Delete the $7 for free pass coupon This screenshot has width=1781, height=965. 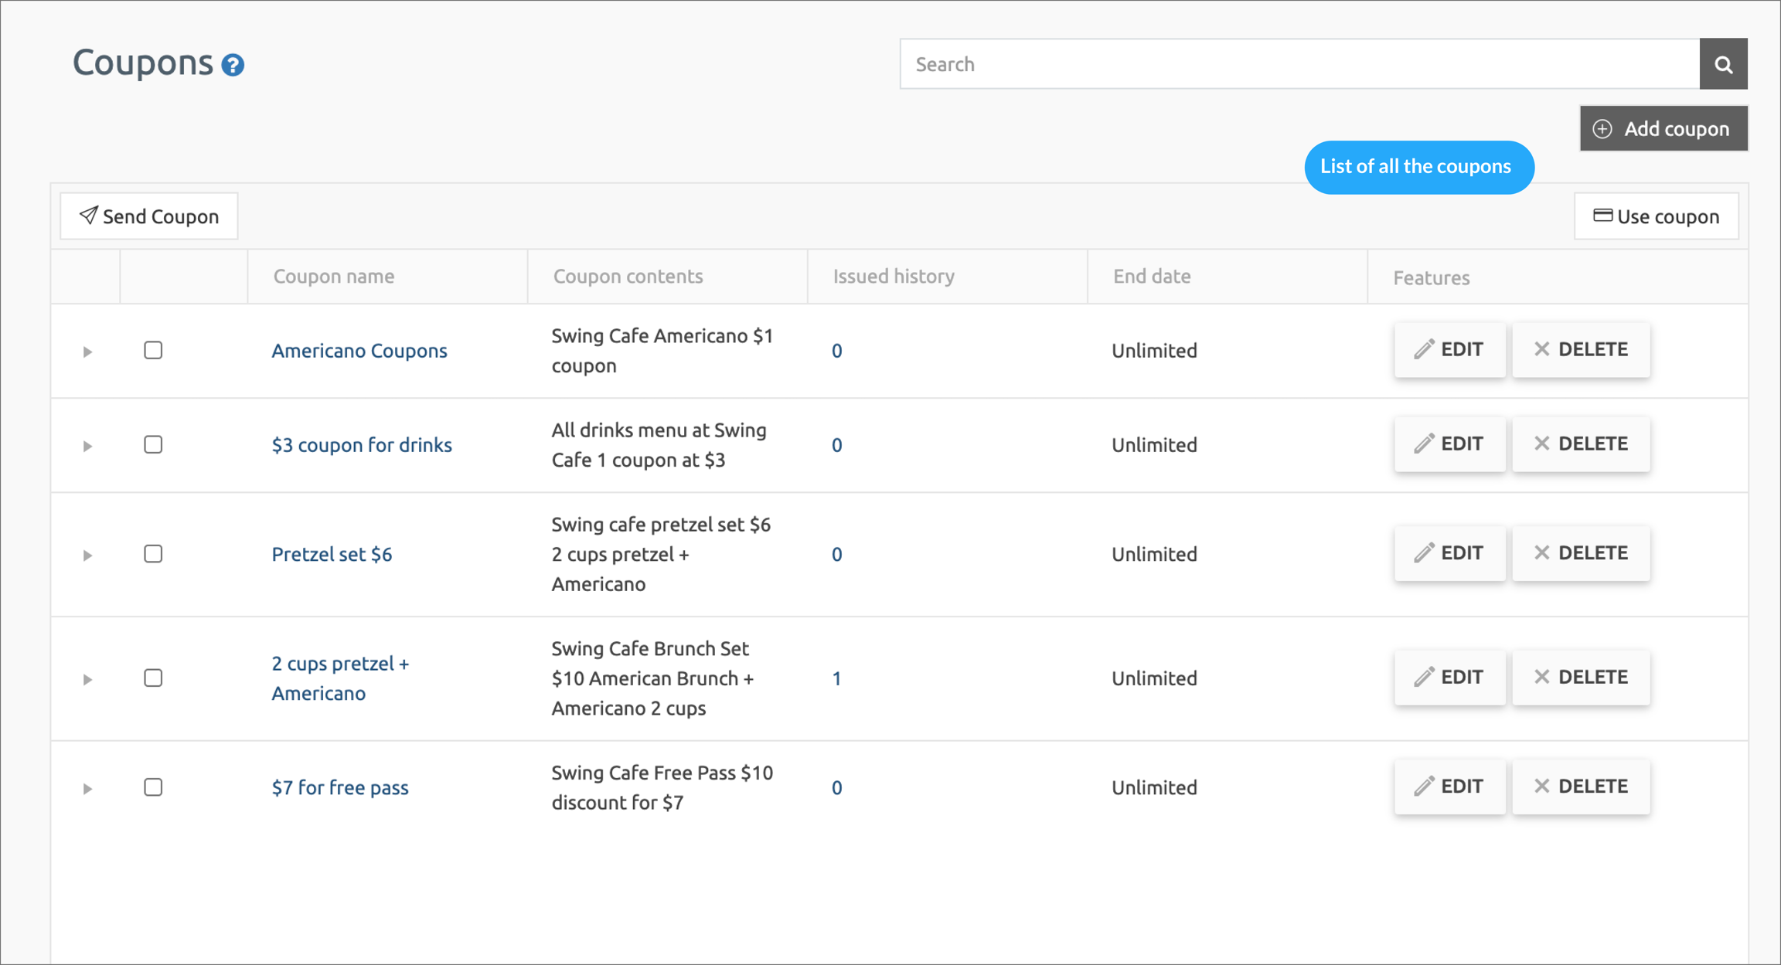(1581, 787)
